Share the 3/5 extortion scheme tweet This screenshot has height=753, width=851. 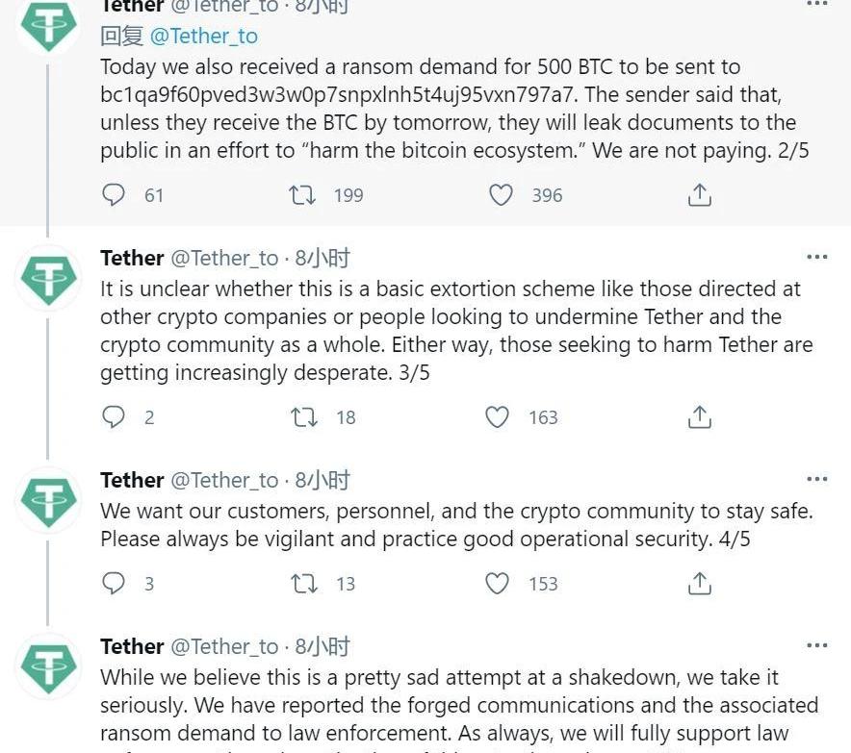(x=700, y=417)
